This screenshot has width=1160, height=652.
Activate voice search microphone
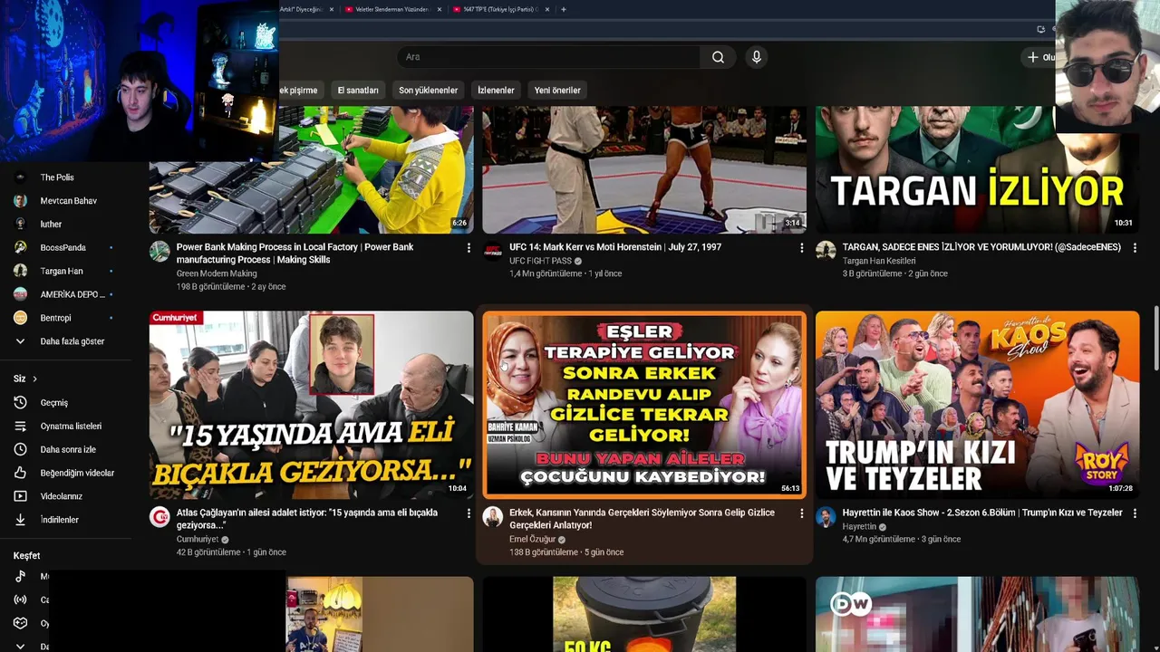tap(757, 57)
